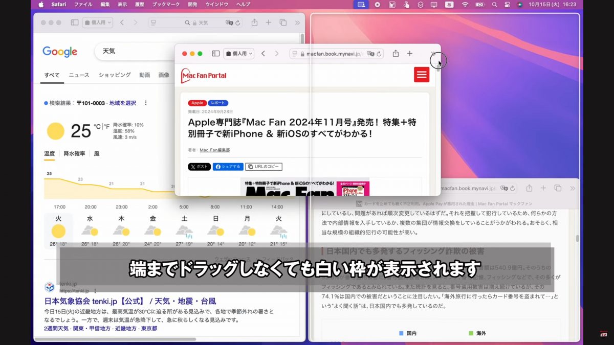Click the URLのコピー button
Screen dimensions: 614x345
(x=264, y=167)
